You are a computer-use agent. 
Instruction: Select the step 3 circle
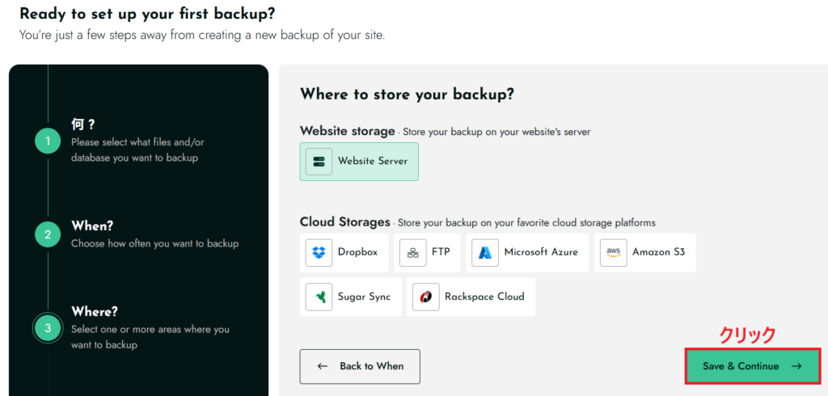pos(48,328)
